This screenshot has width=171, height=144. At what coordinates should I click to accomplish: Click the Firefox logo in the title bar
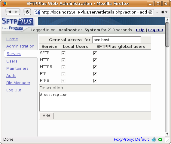pyautogui.click(x=4, y=4)
